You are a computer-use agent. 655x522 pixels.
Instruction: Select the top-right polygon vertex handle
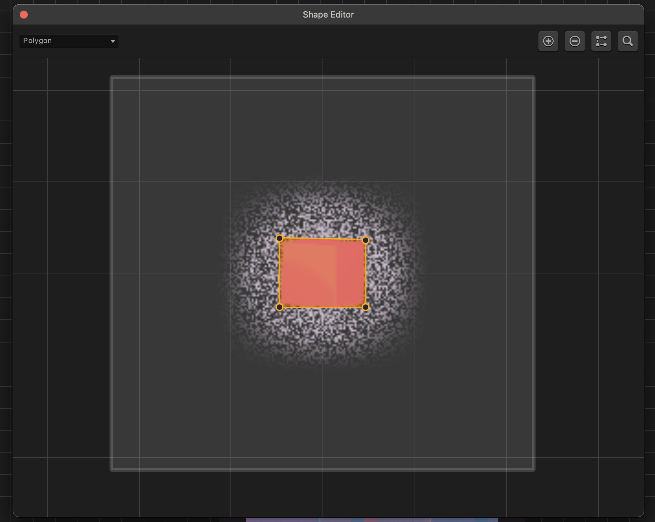[x=366, y=240]
